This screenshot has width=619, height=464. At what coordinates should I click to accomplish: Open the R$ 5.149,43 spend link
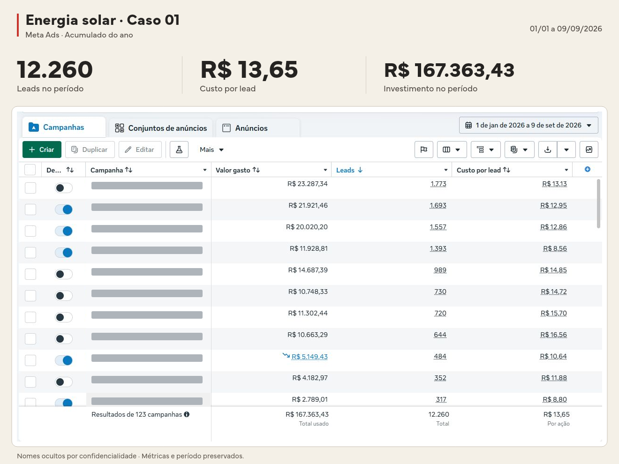(x=309, y=357)
